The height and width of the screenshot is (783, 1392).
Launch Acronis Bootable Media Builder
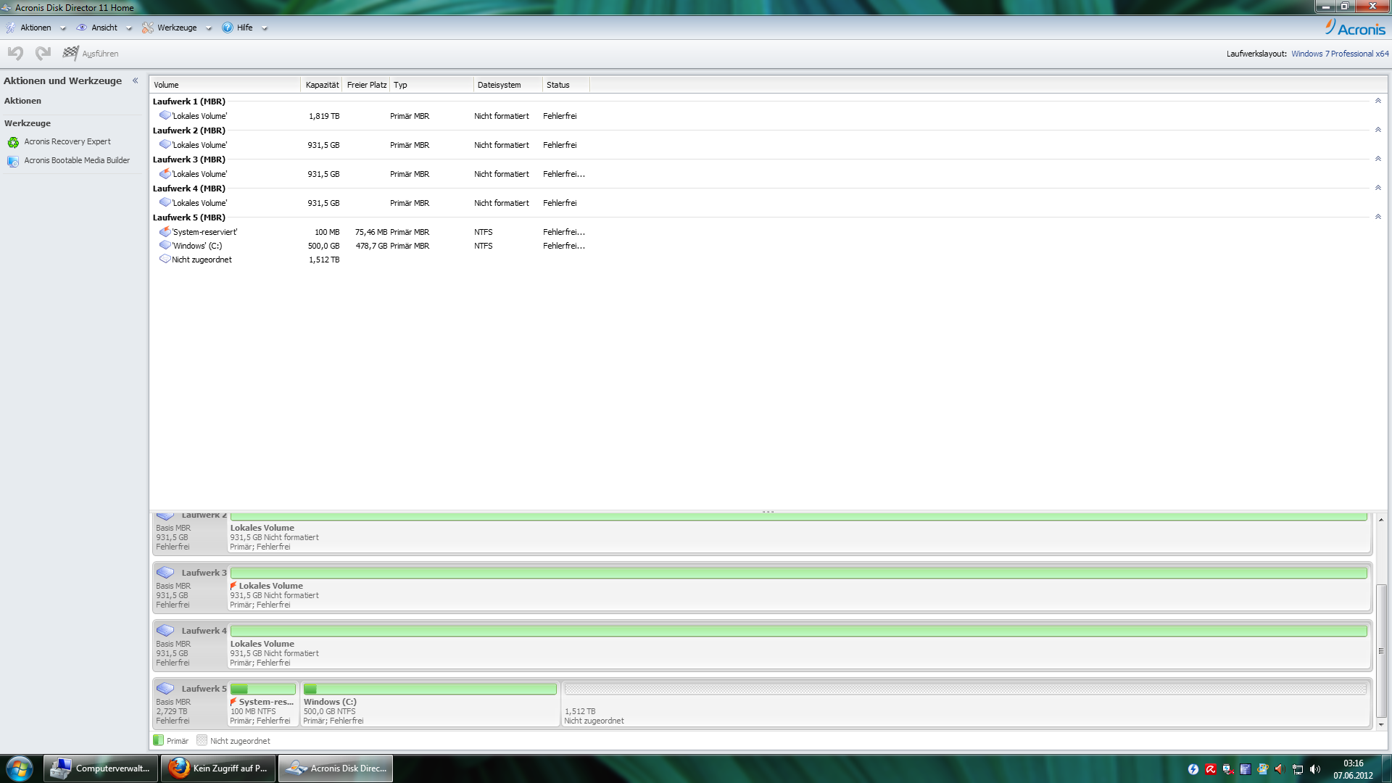click(x=76, y=161)
